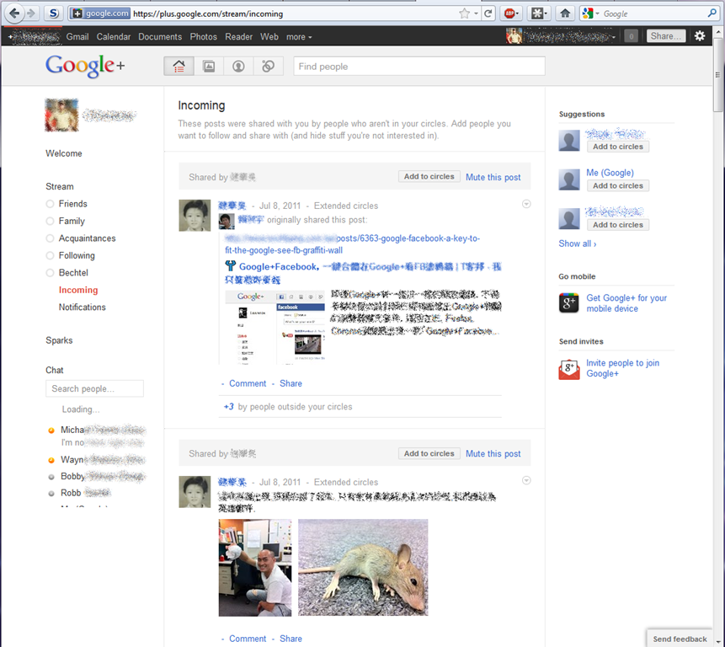Click Add to circles on the first shared post
This screenshot has height=647, width=725.
429,176
